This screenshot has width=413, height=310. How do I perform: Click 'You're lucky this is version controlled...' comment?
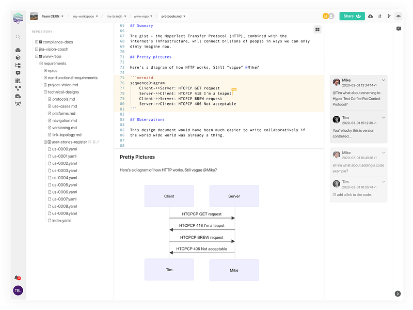click(353, 133)
